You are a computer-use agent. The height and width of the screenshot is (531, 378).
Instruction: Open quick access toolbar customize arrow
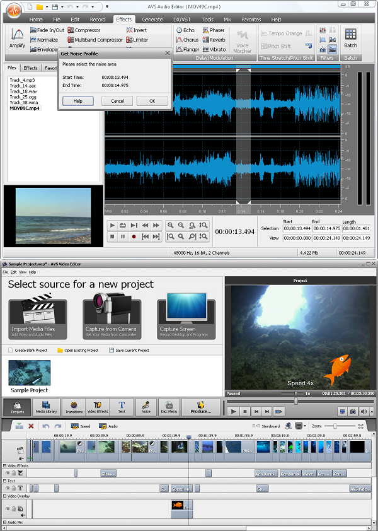pos(107,6)
